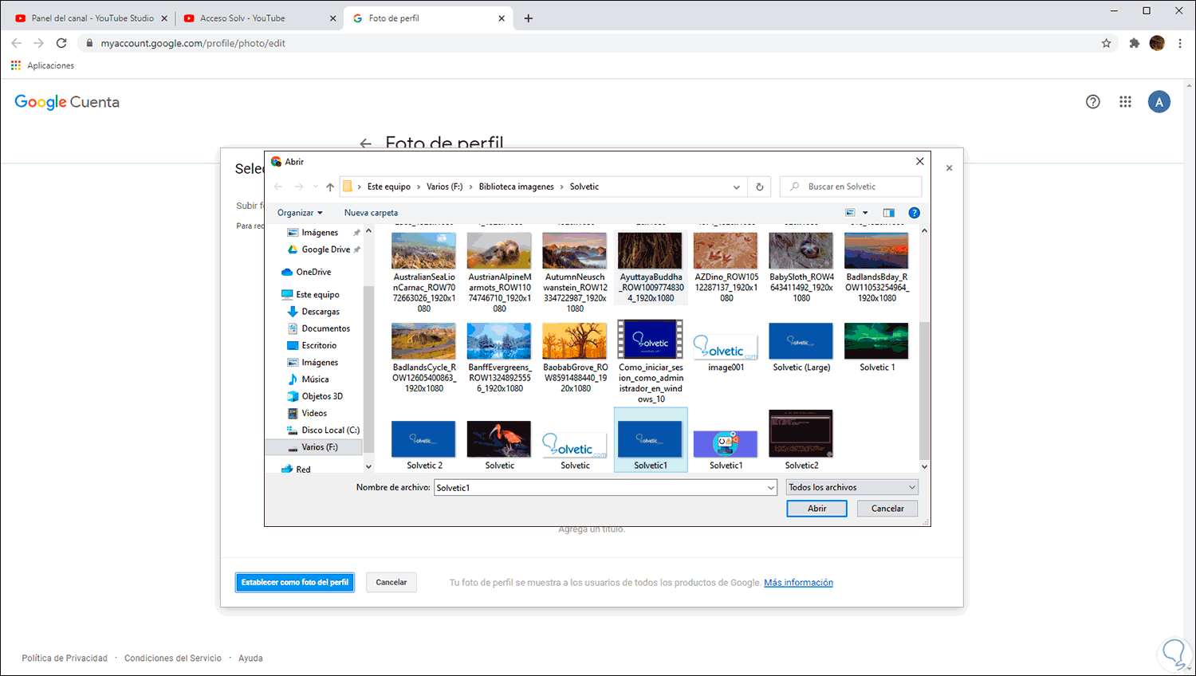The width and height of the screenshot is (1196, 676).
Task: Switch to the "Panel del canal - YouTube Studio" tab
Action: click(x=91, y=18)
